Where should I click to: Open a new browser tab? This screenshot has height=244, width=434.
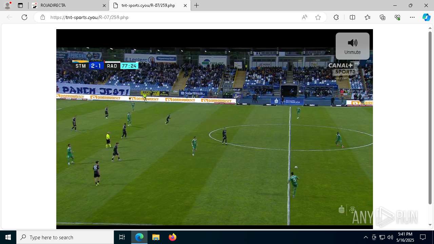coord(196,5)
